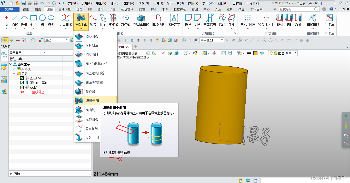Click the 2D剖面曲线 tool

[x=141, y=20]
